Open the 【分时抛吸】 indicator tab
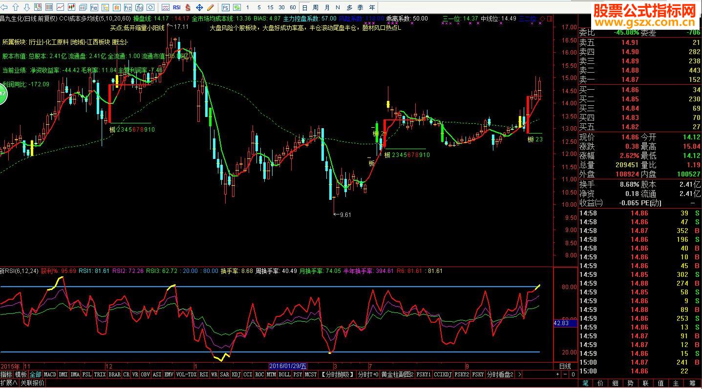Image resolution: width=702 pixels, height=389 pixels. coord(338,374)
